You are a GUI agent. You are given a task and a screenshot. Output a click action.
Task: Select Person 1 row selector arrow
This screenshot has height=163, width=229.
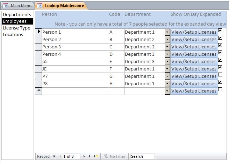(x=38, y=32)
